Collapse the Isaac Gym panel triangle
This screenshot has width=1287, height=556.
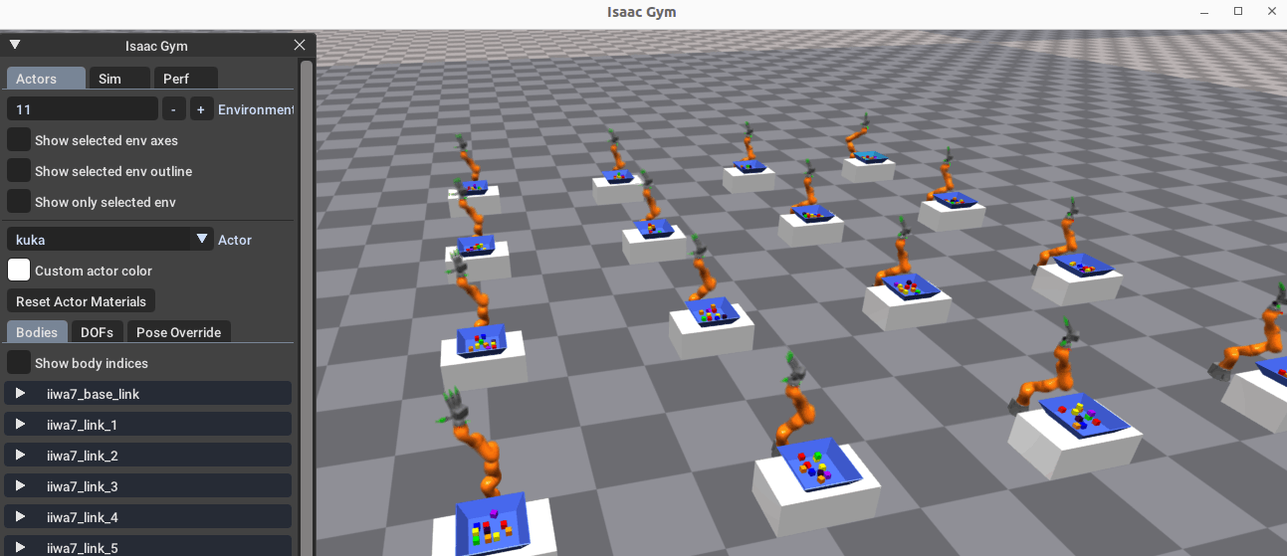coord(15,45)
